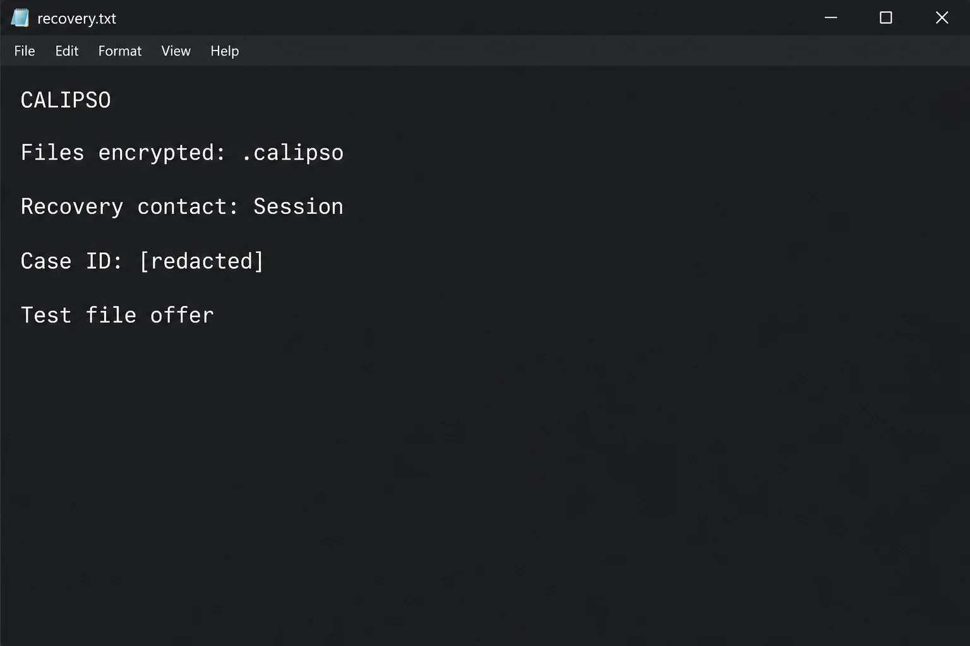Click the word "Session" in the text

pyautogui.click(x=299, y=206)
